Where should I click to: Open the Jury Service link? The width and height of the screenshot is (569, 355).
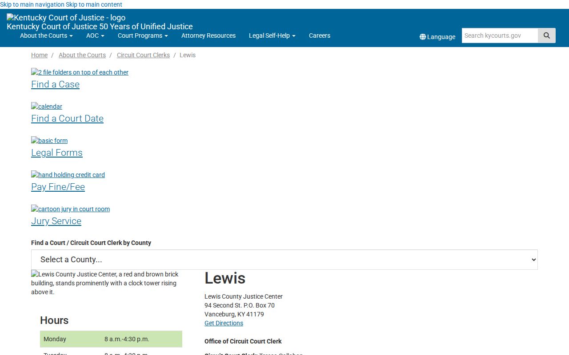tap(56, 221)
